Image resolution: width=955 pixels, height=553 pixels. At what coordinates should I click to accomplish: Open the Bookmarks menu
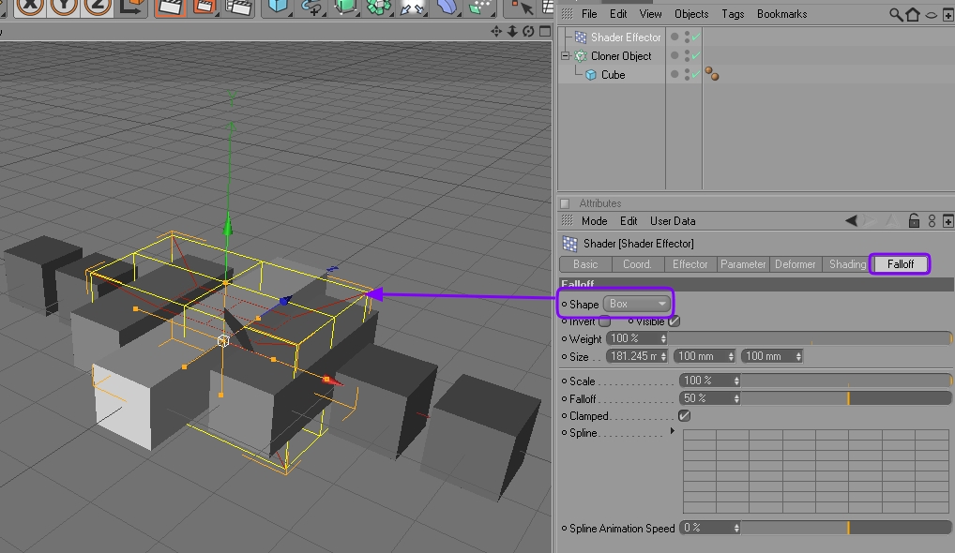[x=782, y=14]
